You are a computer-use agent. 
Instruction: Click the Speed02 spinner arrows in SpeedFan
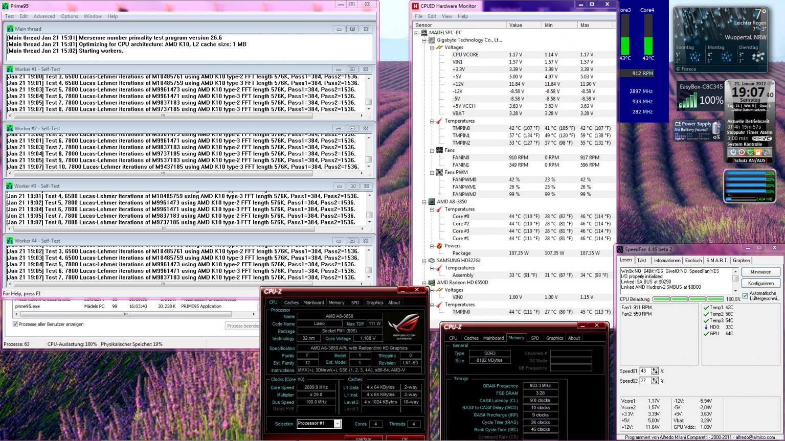pos(655,381)
